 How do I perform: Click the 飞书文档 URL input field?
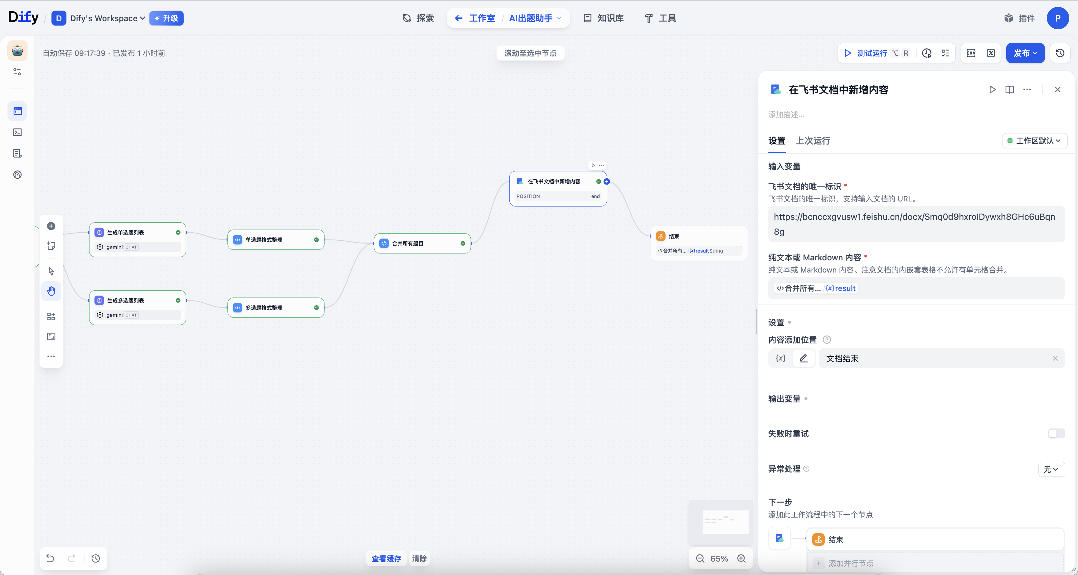[x=915, y=224]
